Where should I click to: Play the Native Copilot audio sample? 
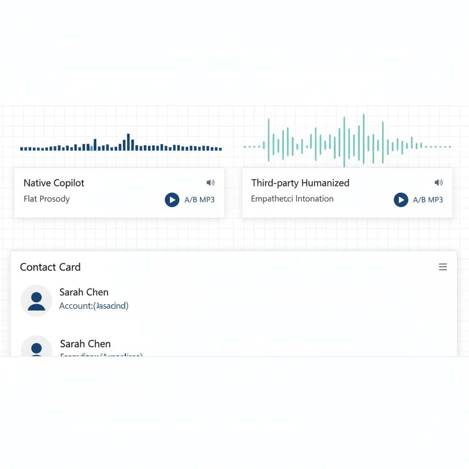point(172,200)
